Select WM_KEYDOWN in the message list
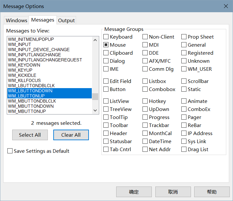 (x=24, y=65)
